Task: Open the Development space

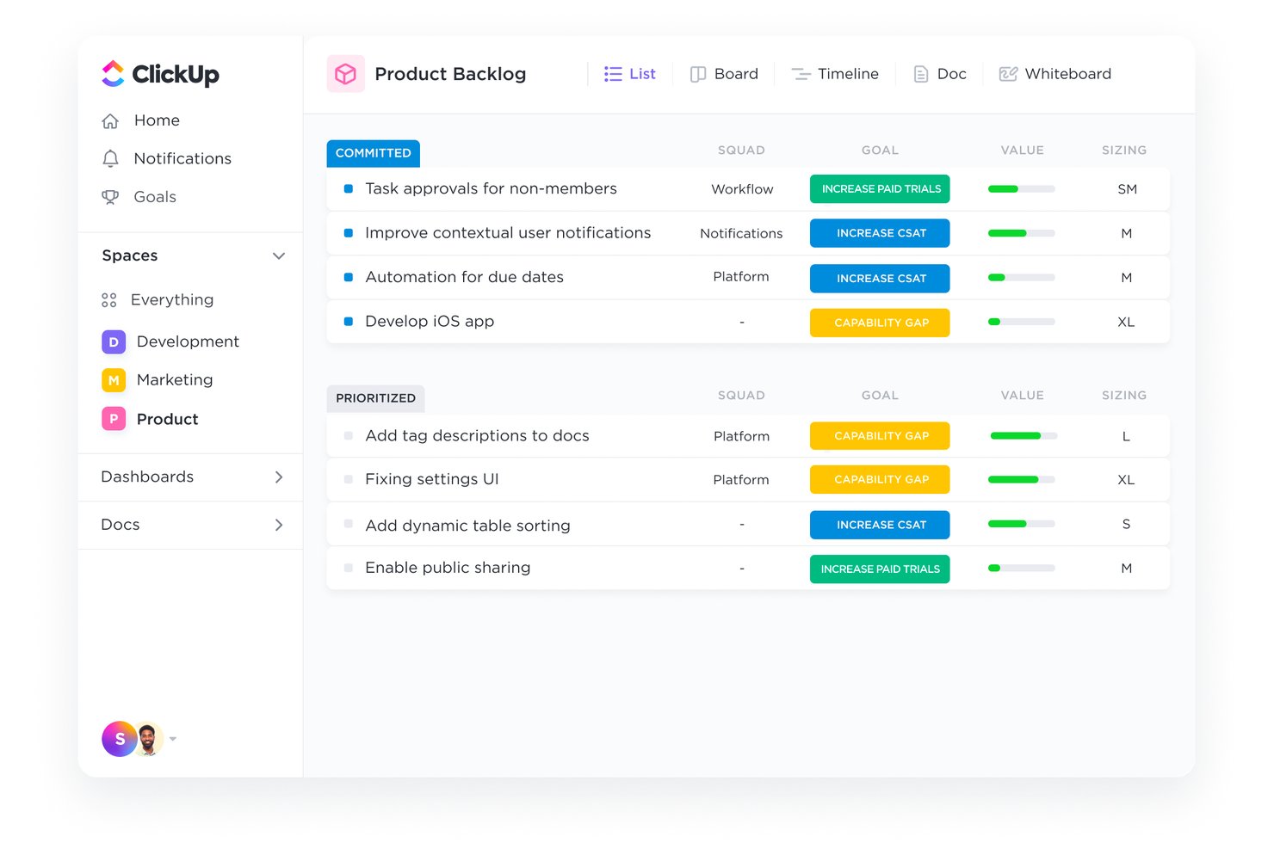Action: click(x=188, y=341)
